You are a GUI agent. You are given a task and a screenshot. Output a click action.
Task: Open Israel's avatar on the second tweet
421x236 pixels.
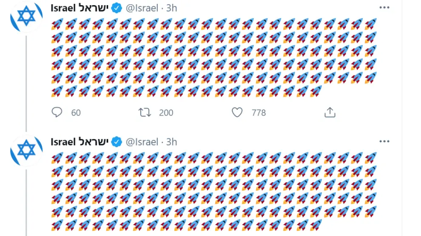point(26,150)
